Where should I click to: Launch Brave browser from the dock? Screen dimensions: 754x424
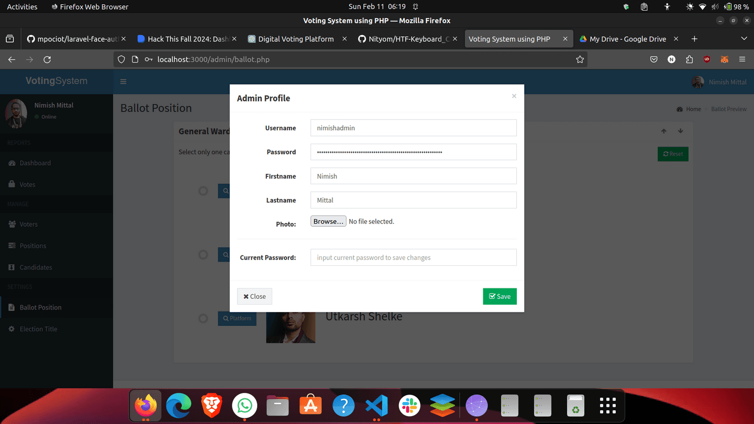pos(212,406)
